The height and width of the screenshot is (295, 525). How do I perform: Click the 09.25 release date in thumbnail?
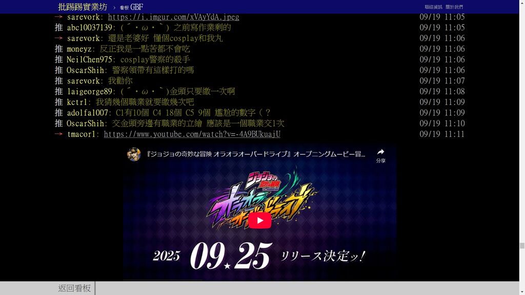[x=231, y=256]
